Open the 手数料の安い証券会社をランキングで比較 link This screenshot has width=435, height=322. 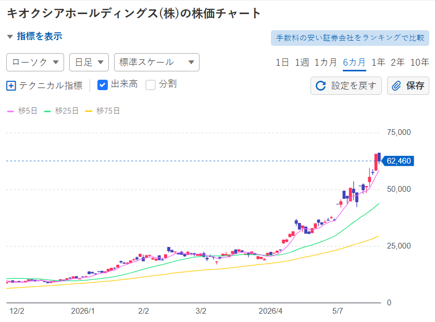pos(350,38)
